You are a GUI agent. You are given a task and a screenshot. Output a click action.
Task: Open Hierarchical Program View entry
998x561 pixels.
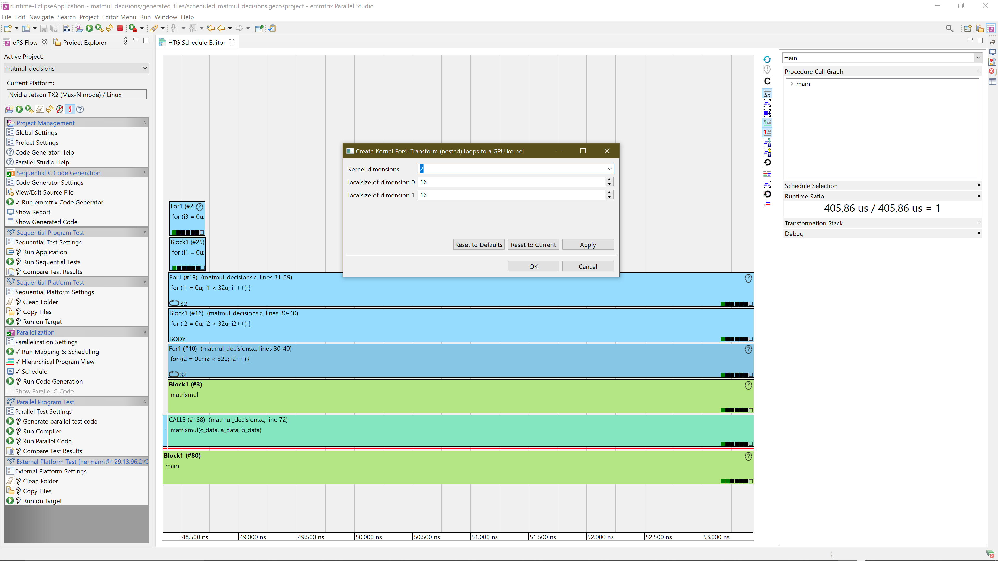58,362
